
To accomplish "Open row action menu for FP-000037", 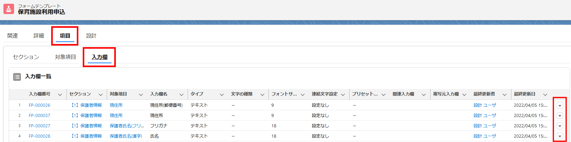I will tap(560, 116).
